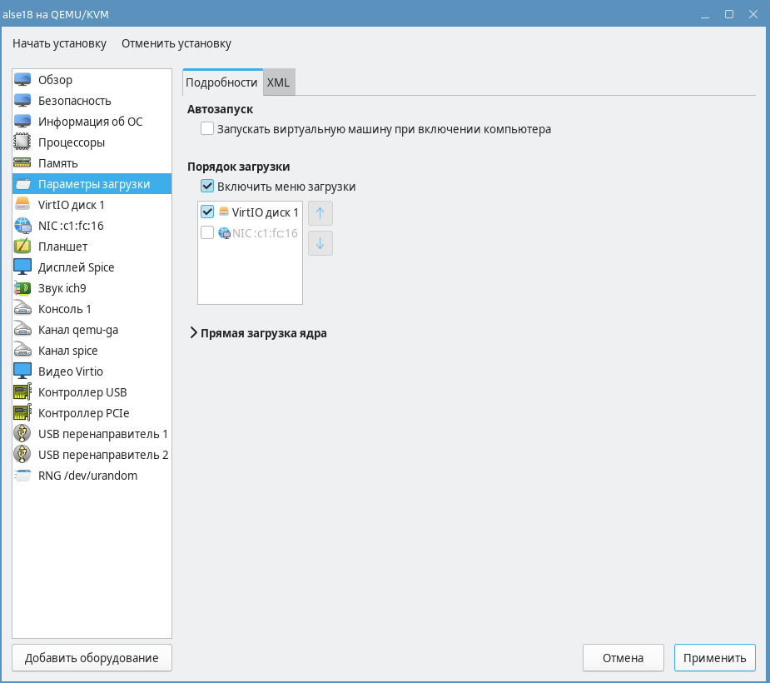
Task: Select RNG /dev/urandom list entry
Action: [87, 476]
